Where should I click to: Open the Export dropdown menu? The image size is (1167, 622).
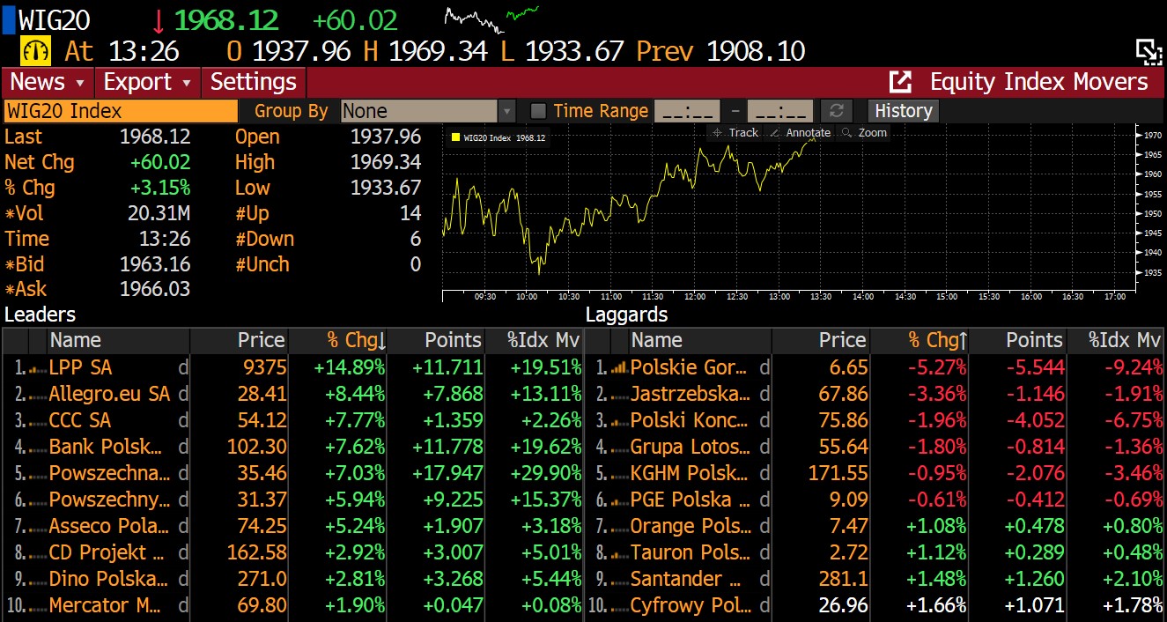coord(147,82)
